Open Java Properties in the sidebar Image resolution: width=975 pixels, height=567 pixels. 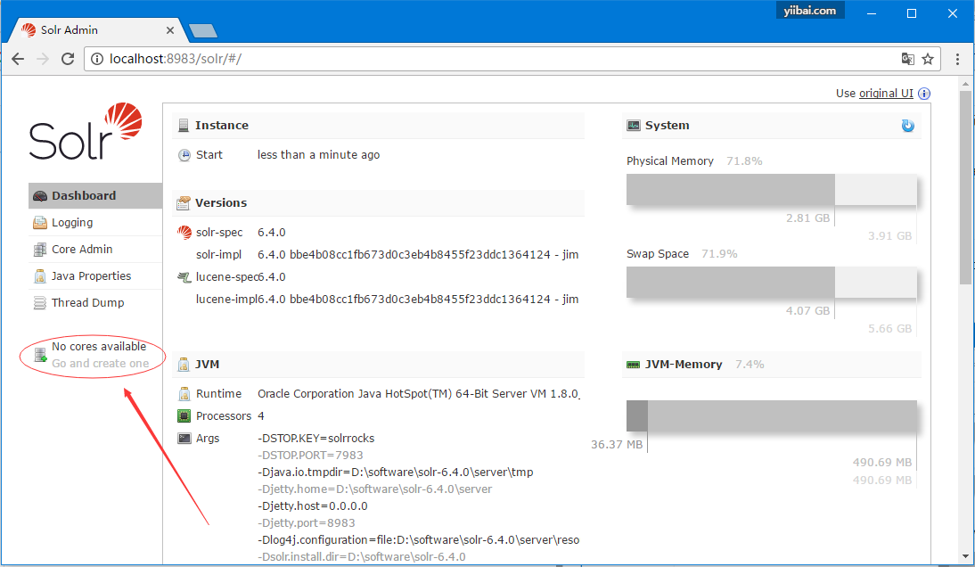tap(91, 276)
